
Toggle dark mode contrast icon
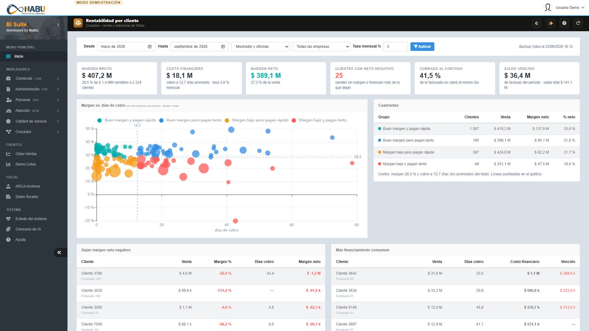pos(537,23)
